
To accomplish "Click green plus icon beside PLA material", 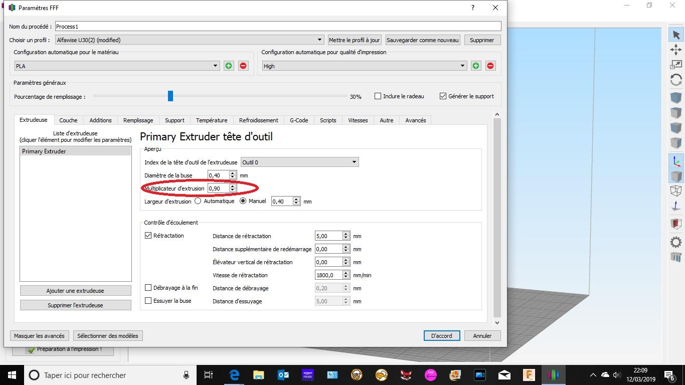I will pos(229,66).
